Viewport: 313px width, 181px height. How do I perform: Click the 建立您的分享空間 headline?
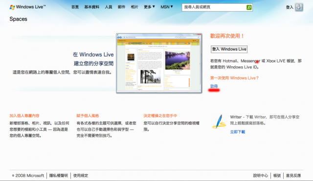click(x=93, y=63)
